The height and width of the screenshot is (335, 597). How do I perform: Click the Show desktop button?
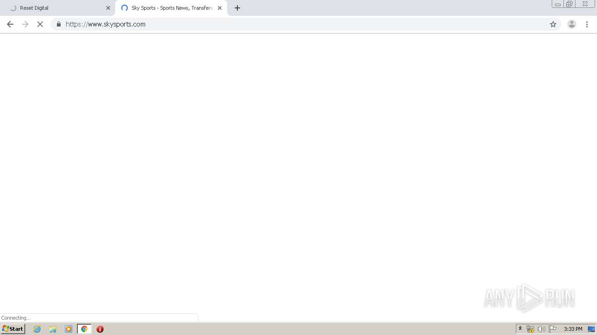[x=591, y=329]
